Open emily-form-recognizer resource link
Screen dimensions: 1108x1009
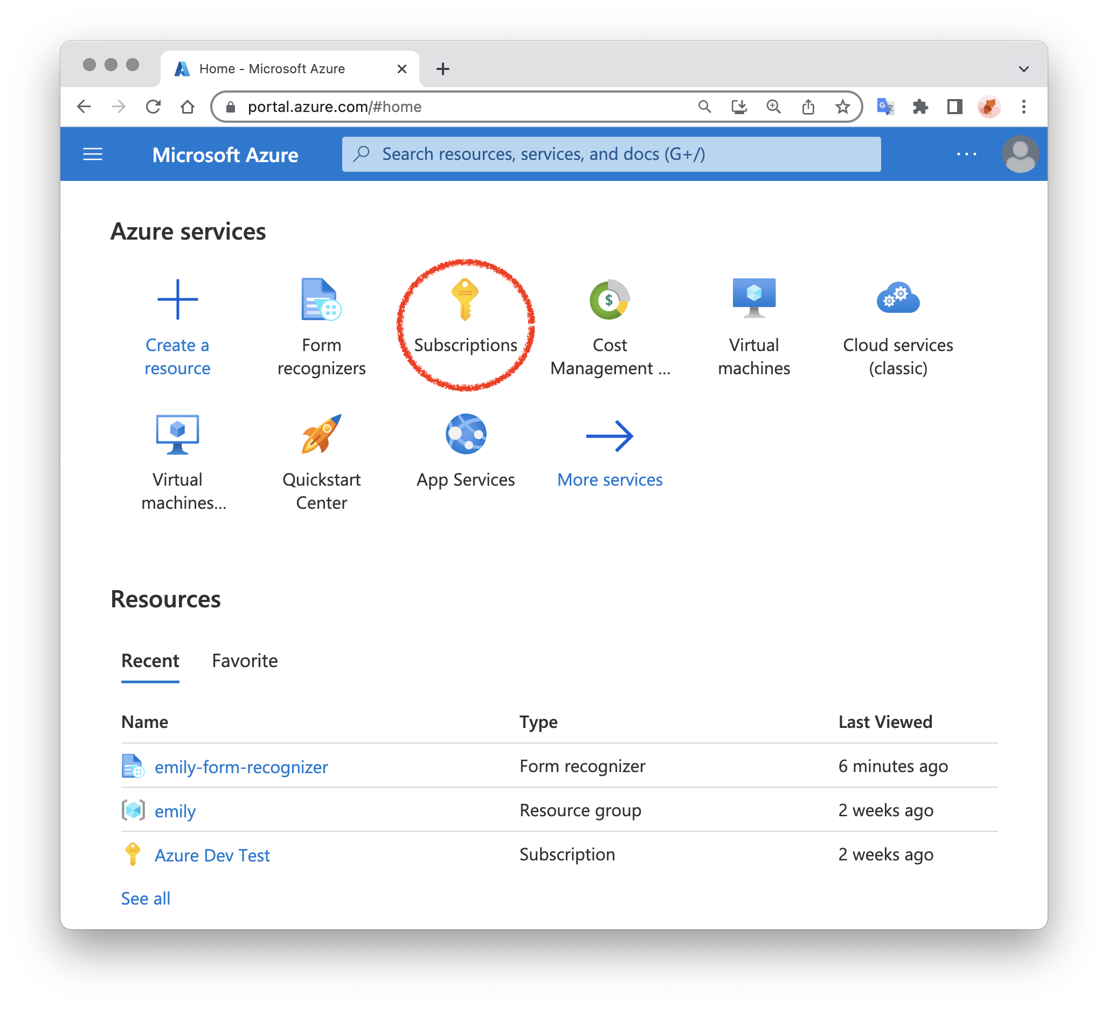[241, 766]
